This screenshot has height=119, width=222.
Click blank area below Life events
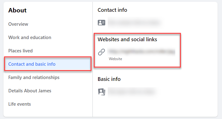click(48, 112)
